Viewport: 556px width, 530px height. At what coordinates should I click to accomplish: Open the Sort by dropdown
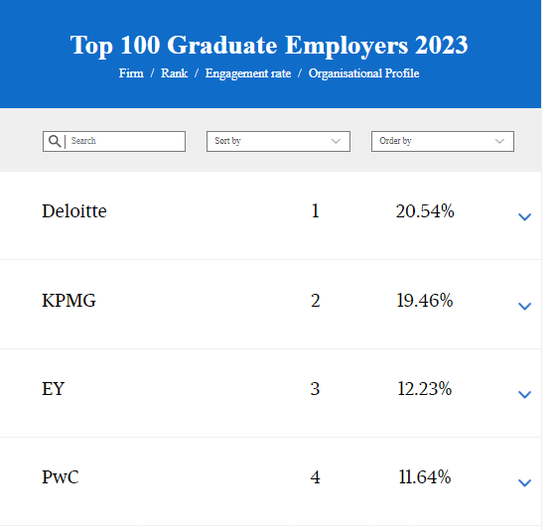tap(278, 141)
